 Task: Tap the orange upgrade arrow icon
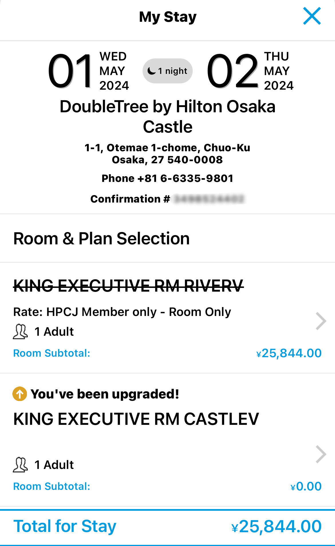(20, 394)
